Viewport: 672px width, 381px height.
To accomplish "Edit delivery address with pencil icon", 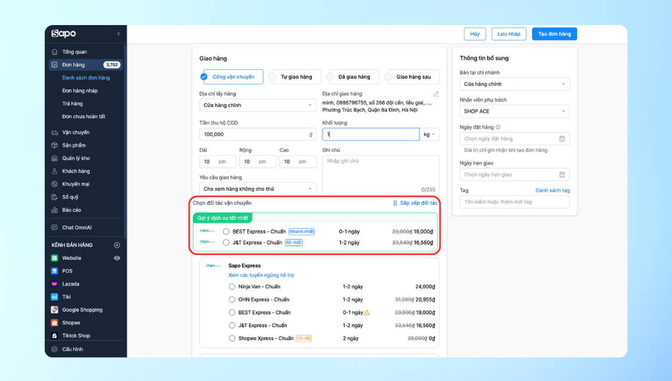I will click(x=436, y=94).
